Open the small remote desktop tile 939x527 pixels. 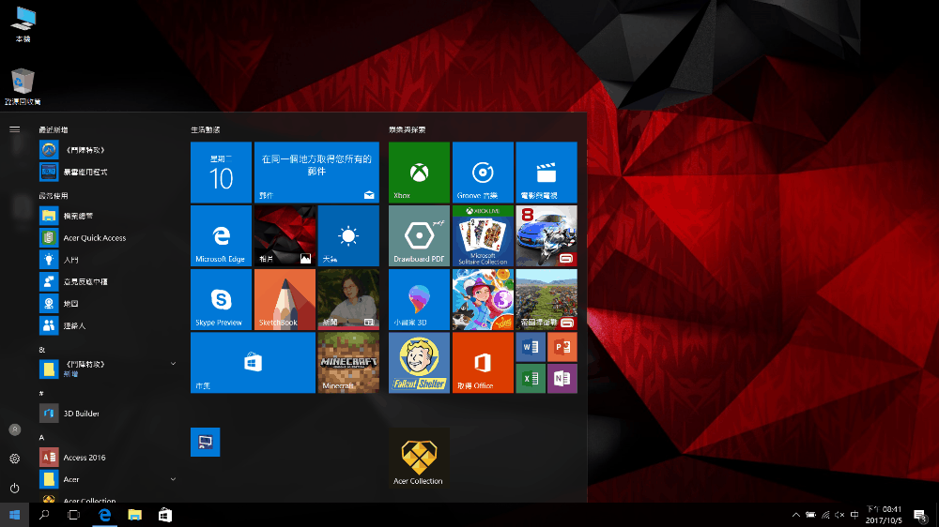tap(206, 442)
